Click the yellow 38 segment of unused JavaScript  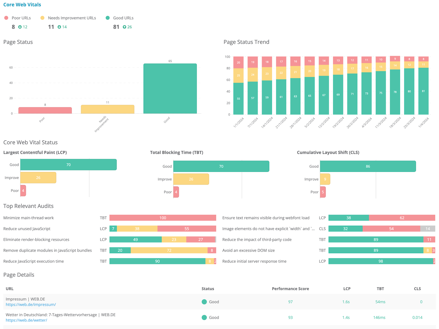137,229
